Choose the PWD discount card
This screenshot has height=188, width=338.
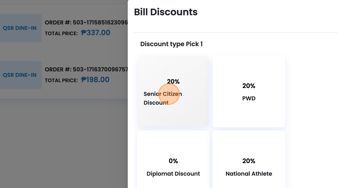(x=249, y=91)
